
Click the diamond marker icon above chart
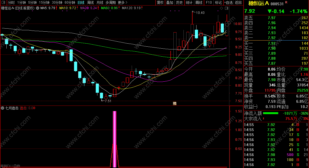tap(222, 8)
